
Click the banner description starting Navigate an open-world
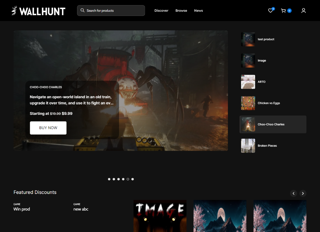click(x=71, y=100)
